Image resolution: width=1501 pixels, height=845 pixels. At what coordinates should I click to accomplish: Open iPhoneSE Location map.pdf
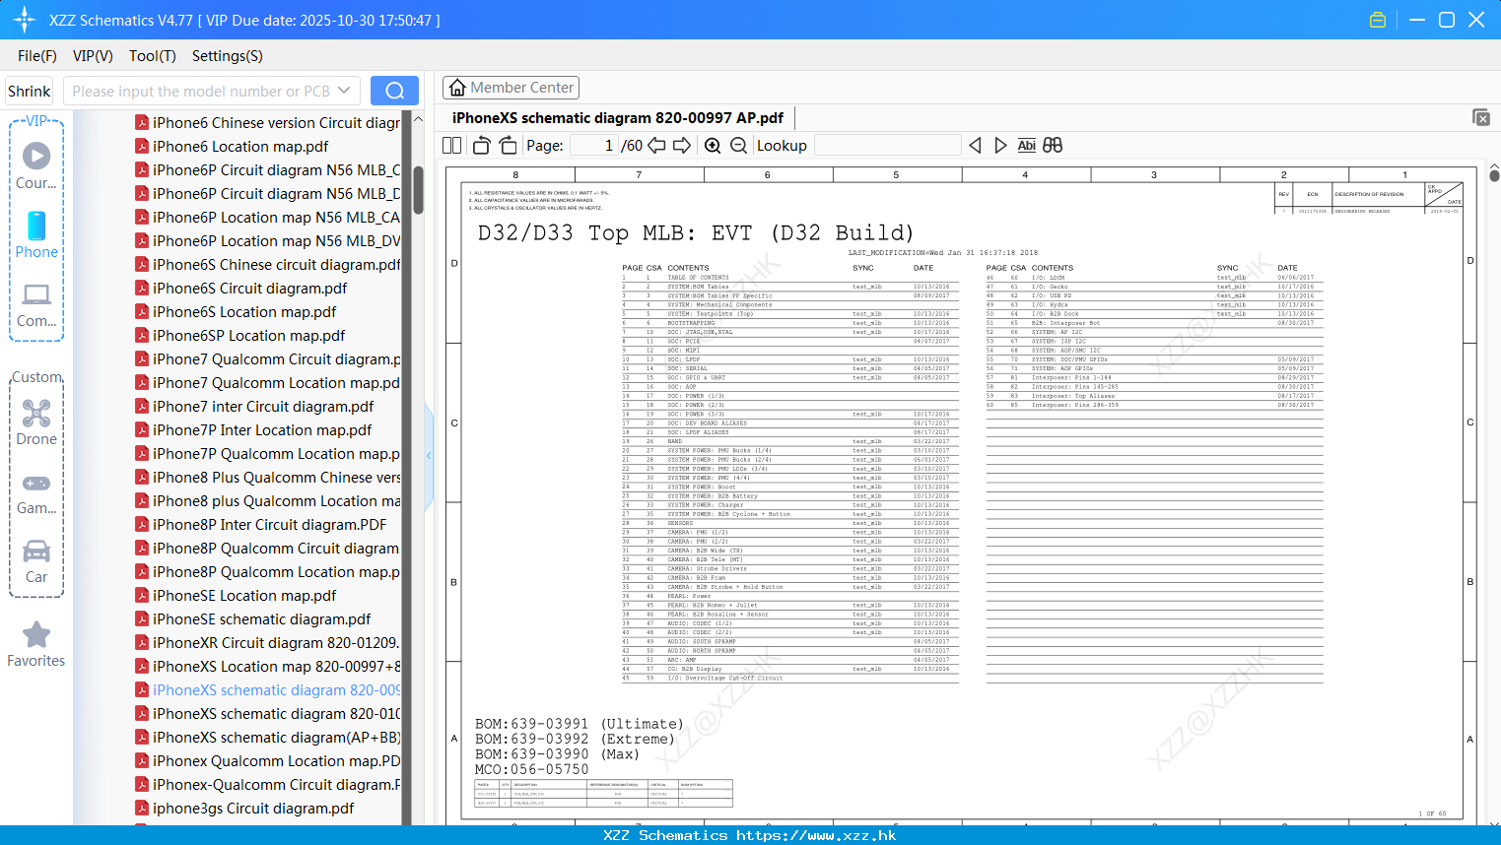click(x=244, y=596)
